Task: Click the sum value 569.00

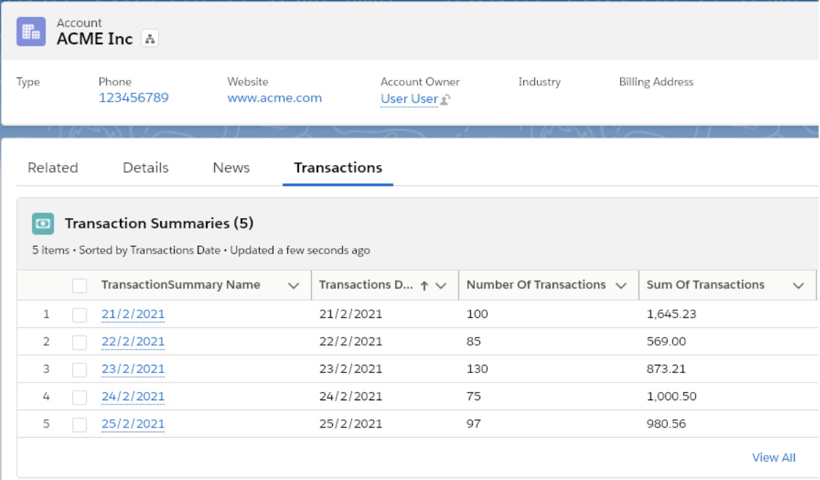Action: pyautogui.click(x=667, y=342)
